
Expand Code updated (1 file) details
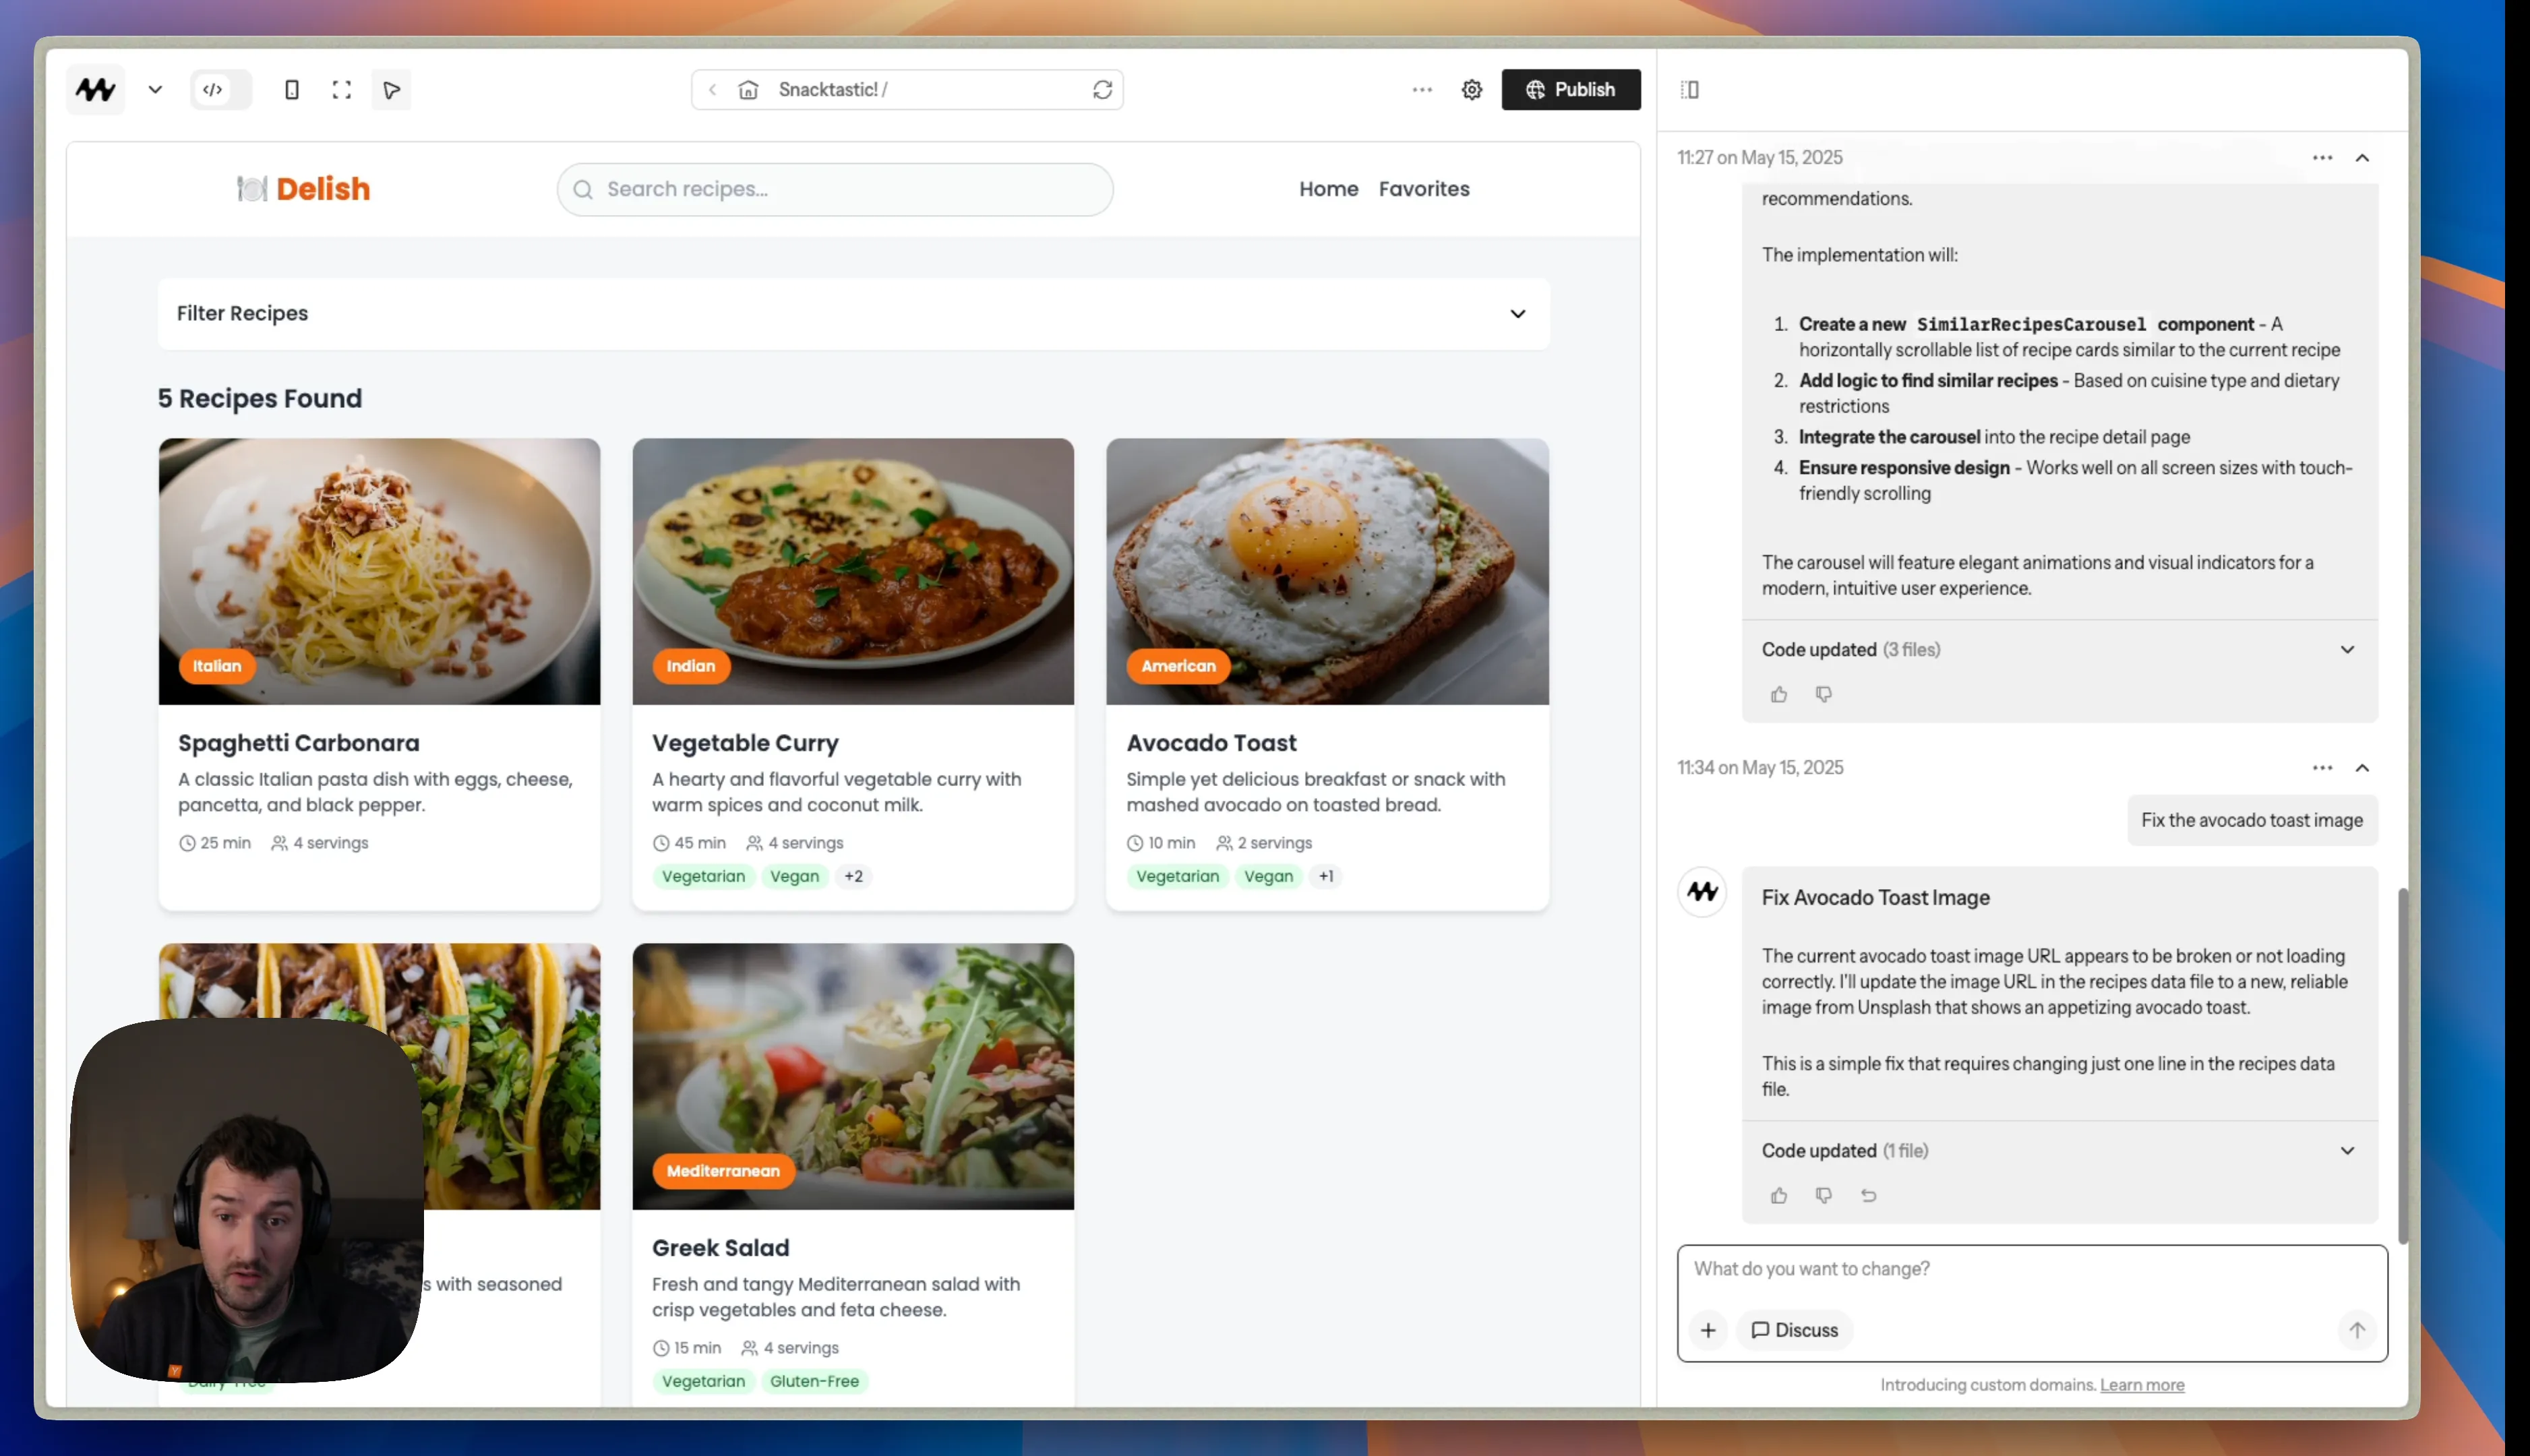(x=2347, y=1151)
